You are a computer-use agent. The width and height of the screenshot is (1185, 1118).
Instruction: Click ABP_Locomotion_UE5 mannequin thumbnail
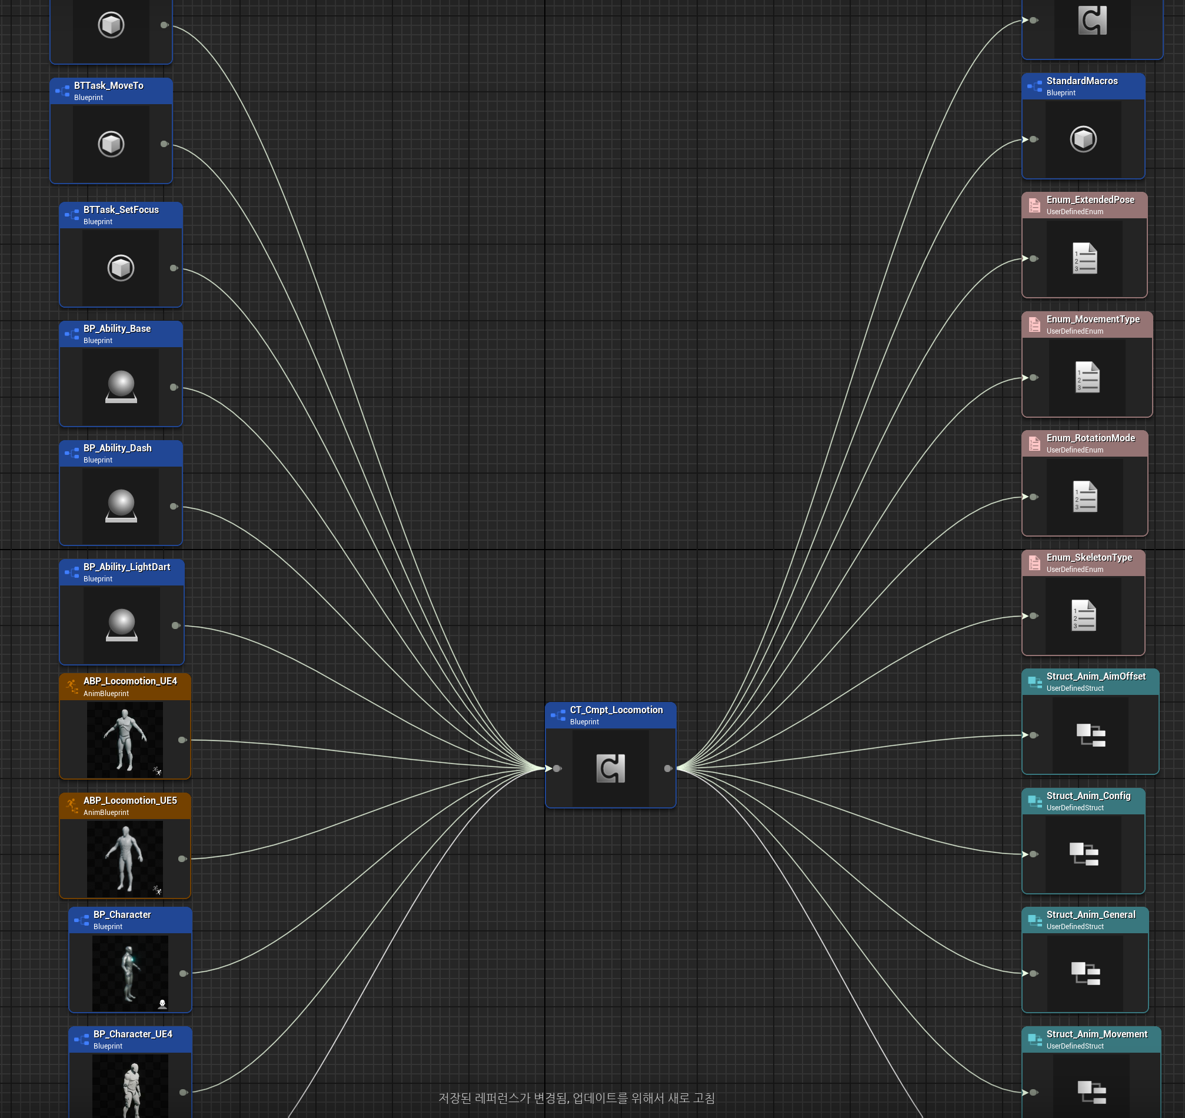[x=125, y=859]
